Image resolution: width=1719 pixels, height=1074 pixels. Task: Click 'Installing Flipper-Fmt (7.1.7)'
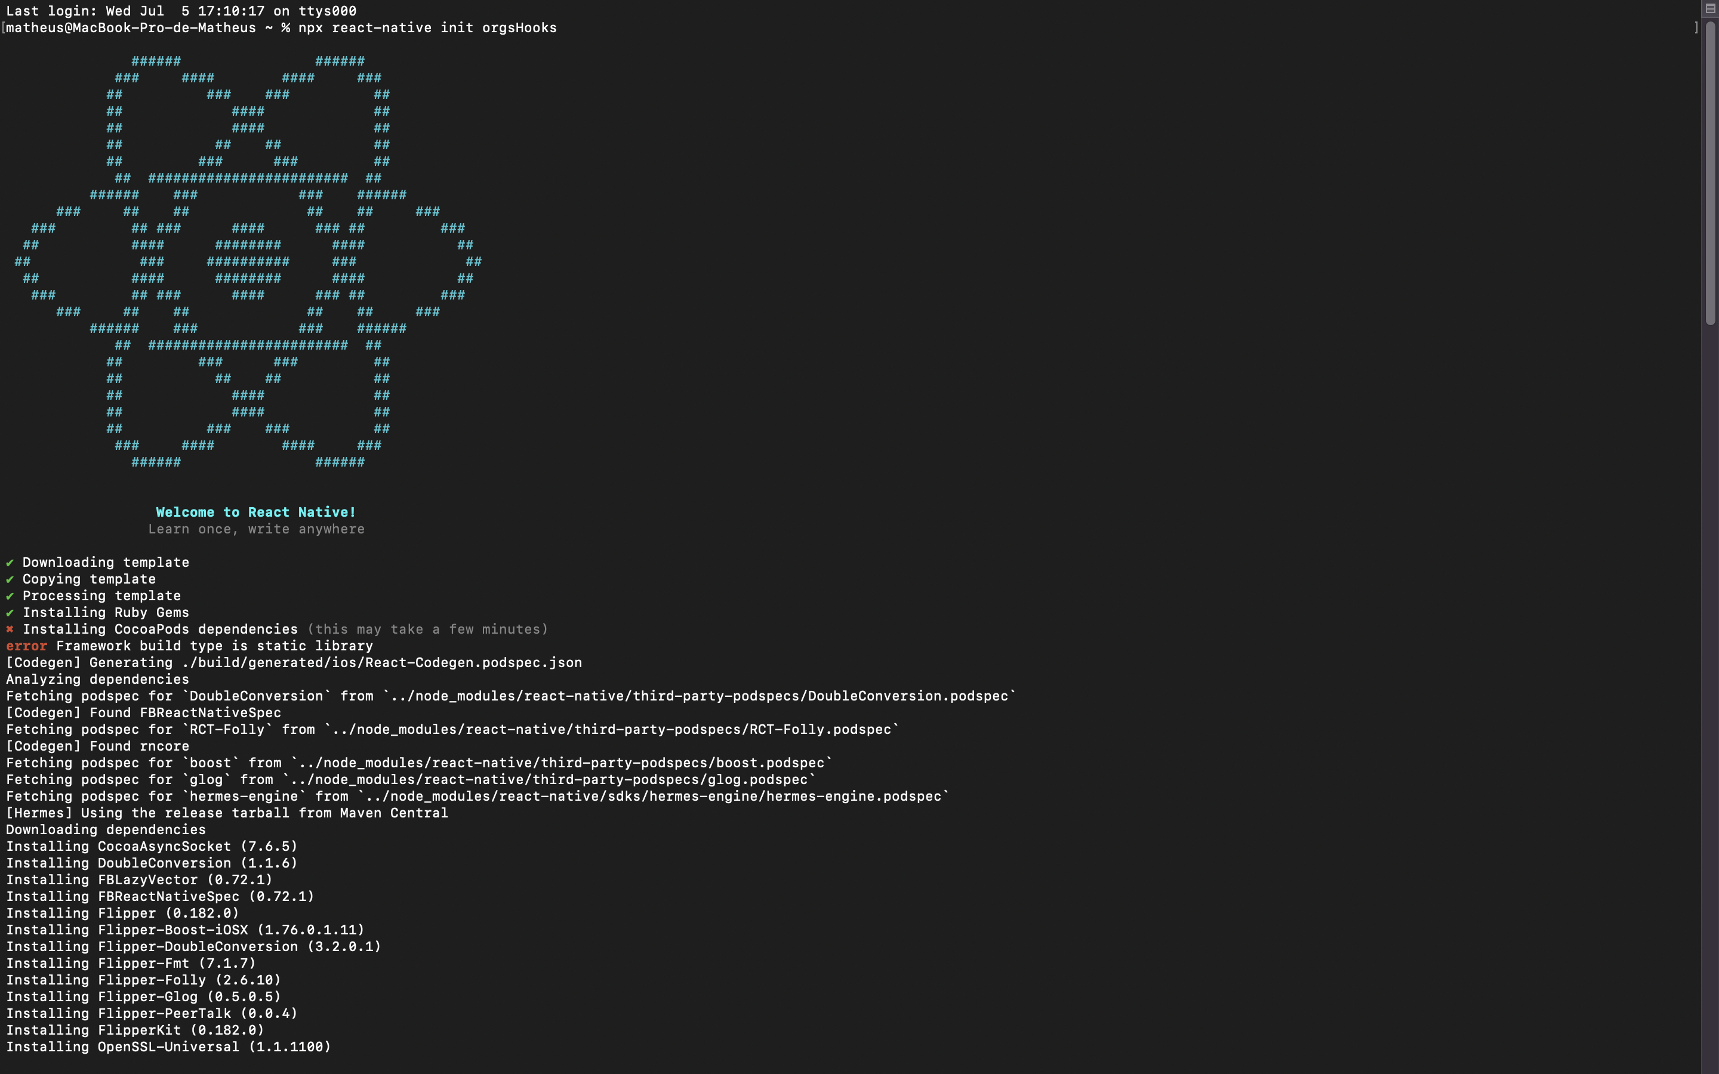(x=131, y=963)
